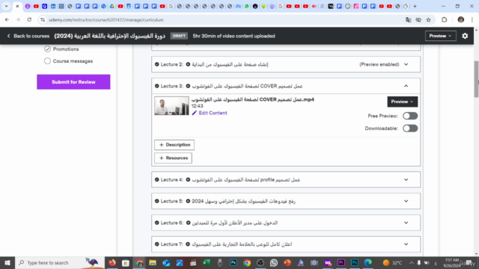The width and height of the screenshot is (479, 269).
Task: Click the 12:43 video duration text
Action: [197, 106]
